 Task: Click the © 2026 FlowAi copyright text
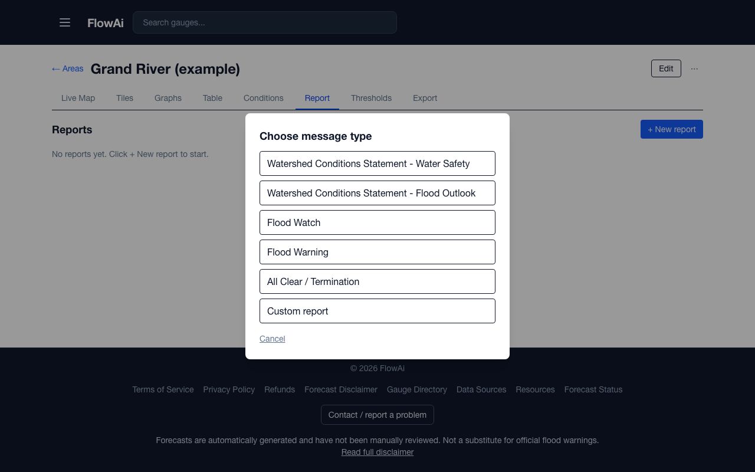pyautogui.click(x=377, y=368)
